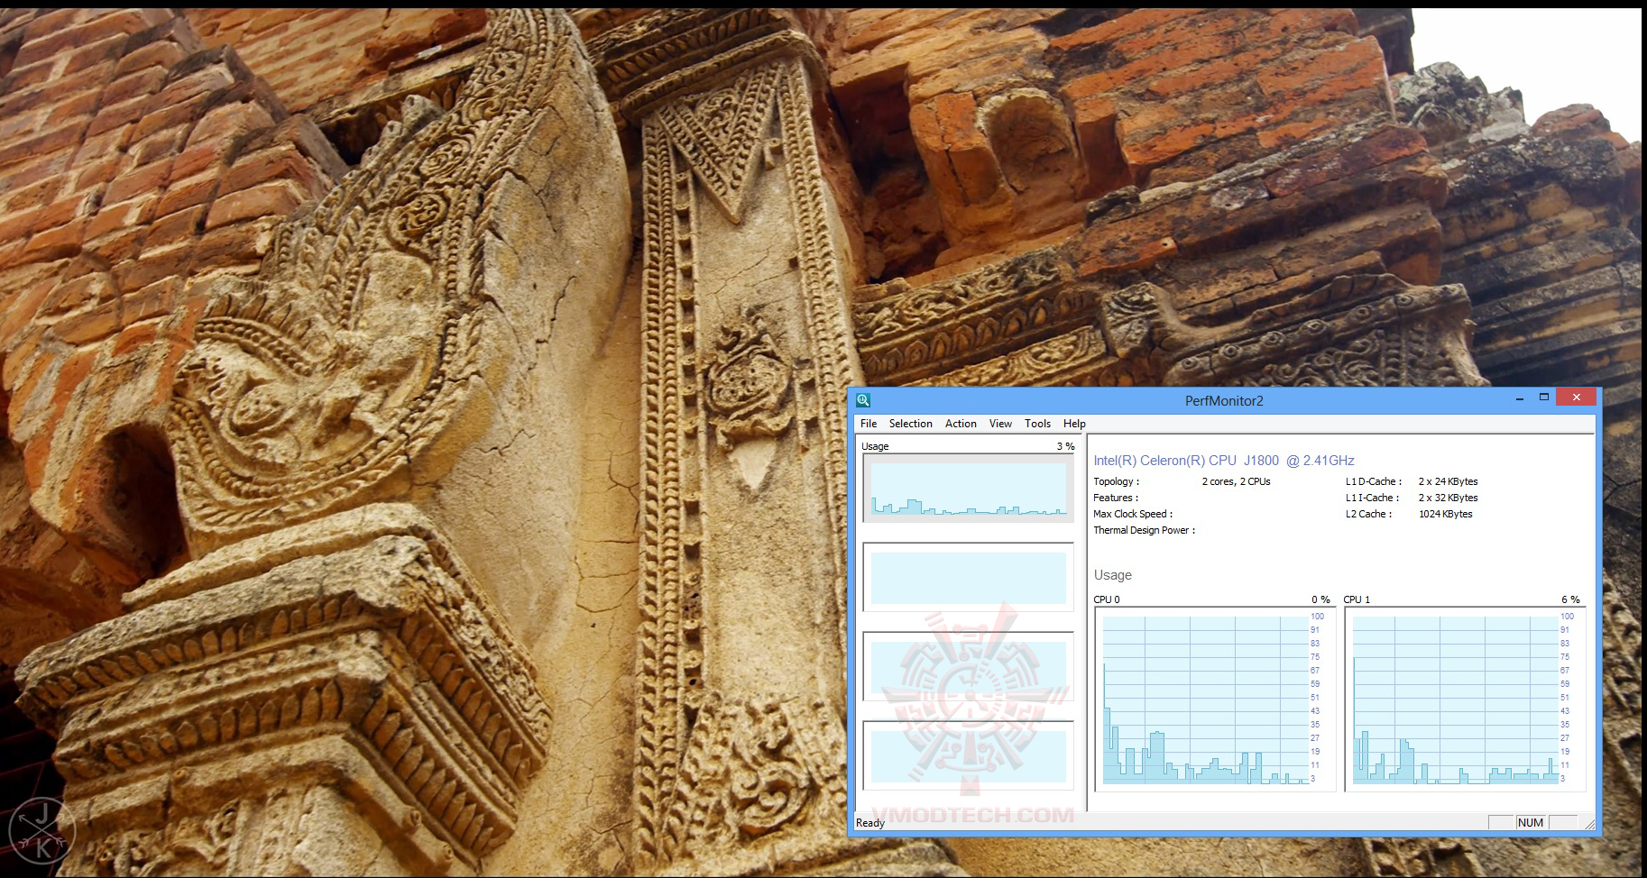Click the "Ready" status bar text

click(x=870, y=823)
